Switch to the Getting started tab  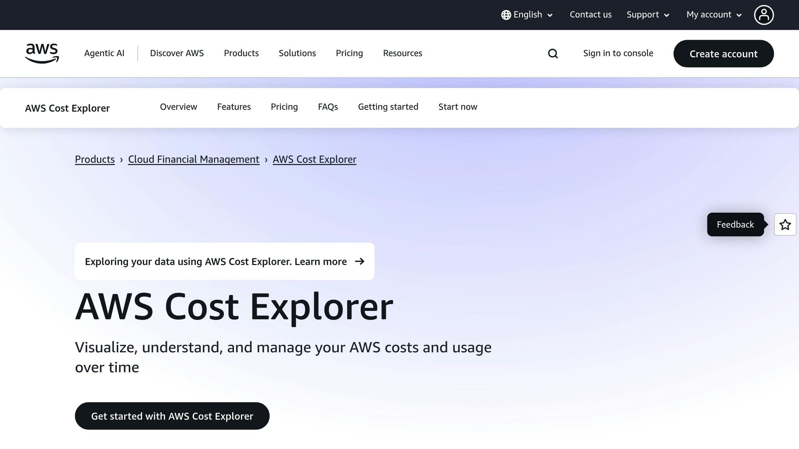pyautogui.click(x=388, y=107)
